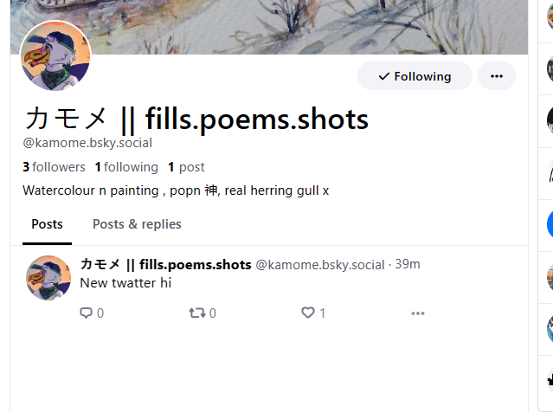Open the 1 following list
The image size is (553, 413).
126,167
